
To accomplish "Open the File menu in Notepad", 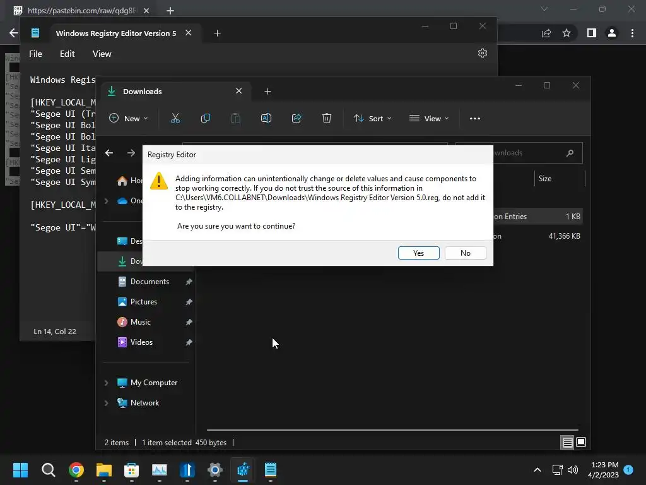I will point(35,54).
